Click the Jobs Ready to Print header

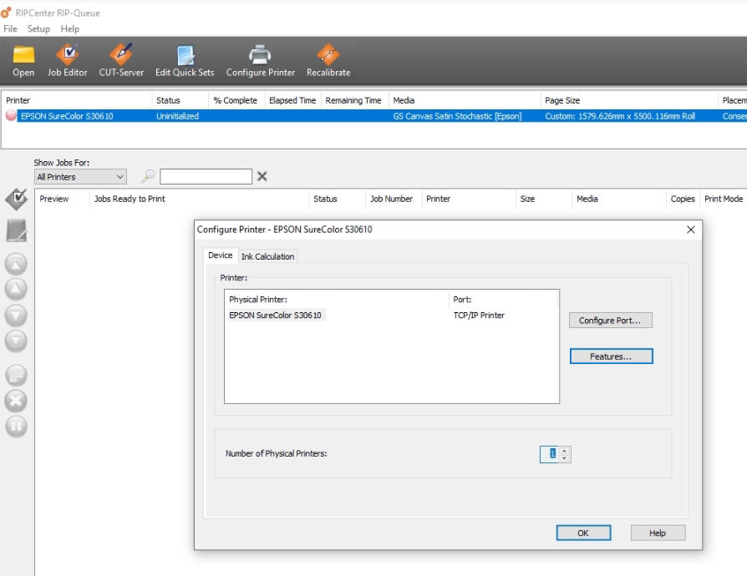click(x=199, y=199)
